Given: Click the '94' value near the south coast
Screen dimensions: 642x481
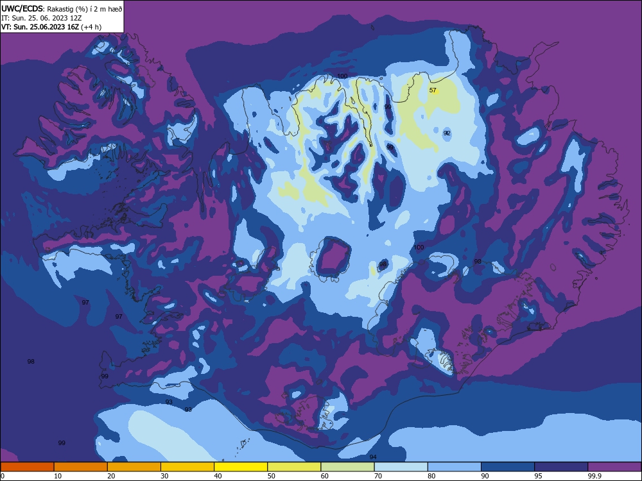Looking at the screenshot, I should [373, 457].
